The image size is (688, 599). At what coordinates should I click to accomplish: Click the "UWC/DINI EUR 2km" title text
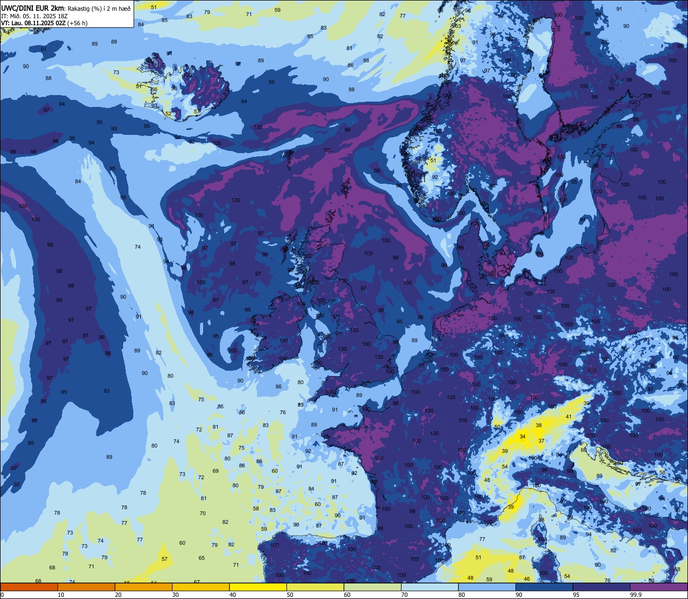click(33, 8)
